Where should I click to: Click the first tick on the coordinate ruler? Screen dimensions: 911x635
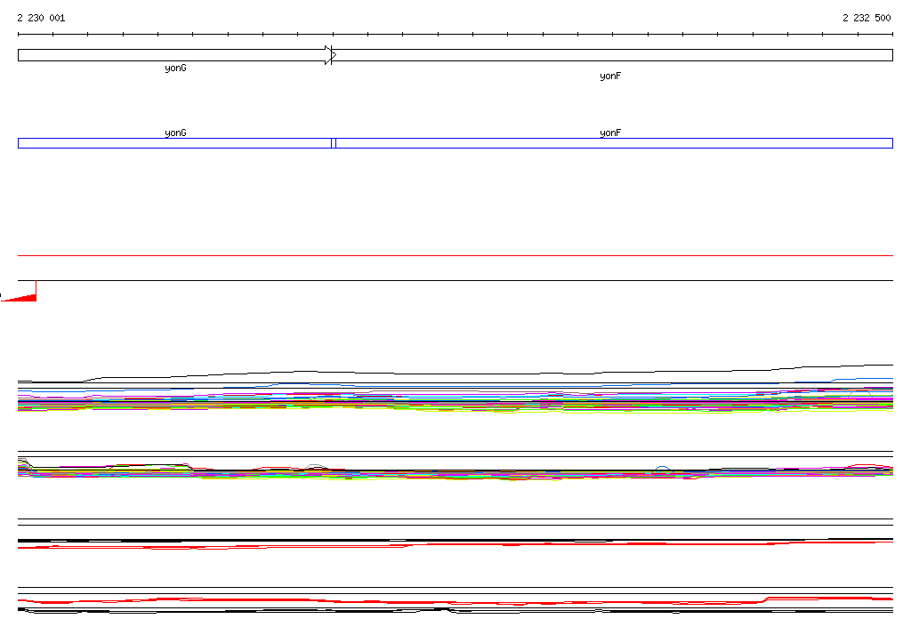coord(19,35)
